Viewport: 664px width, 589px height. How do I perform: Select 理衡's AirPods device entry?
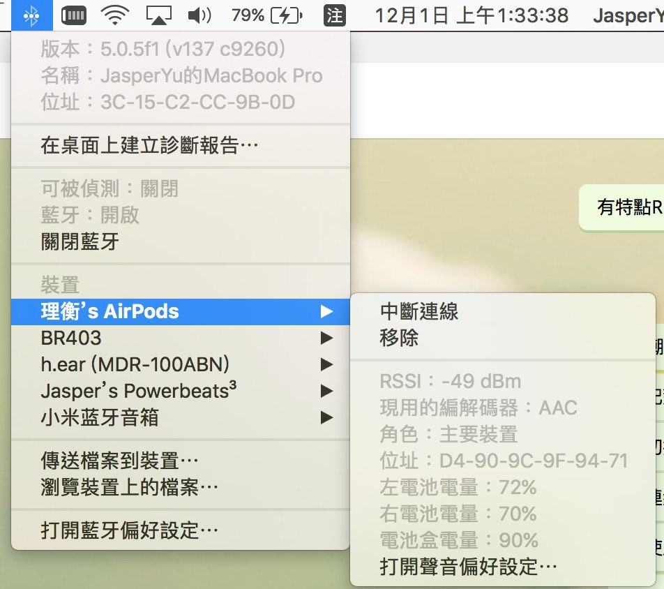pyautogui.click(x=181, y=311)
